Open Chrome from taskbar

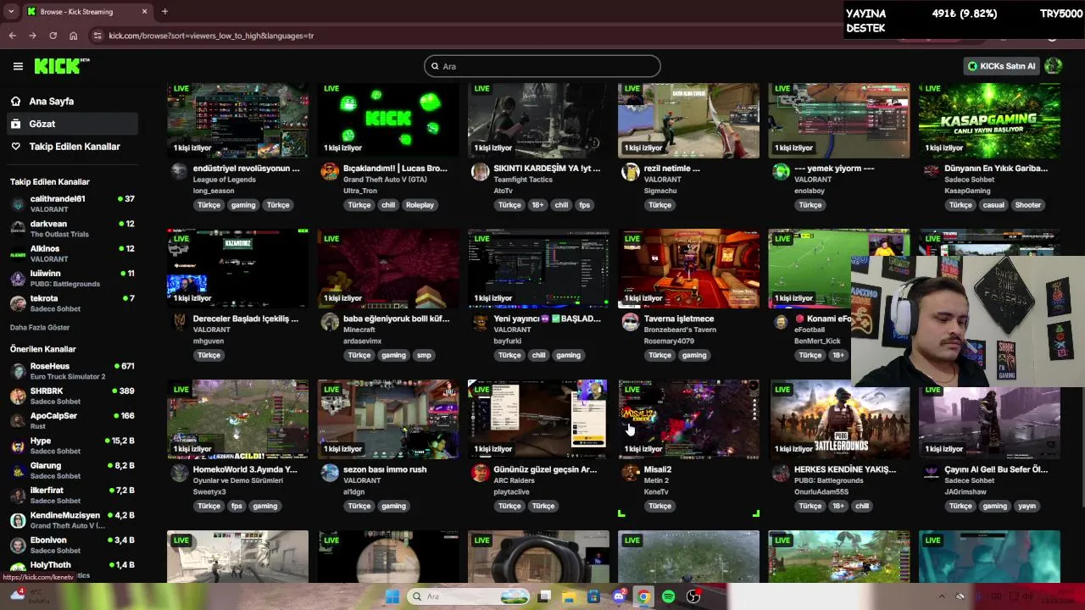[x=644, y=596]
